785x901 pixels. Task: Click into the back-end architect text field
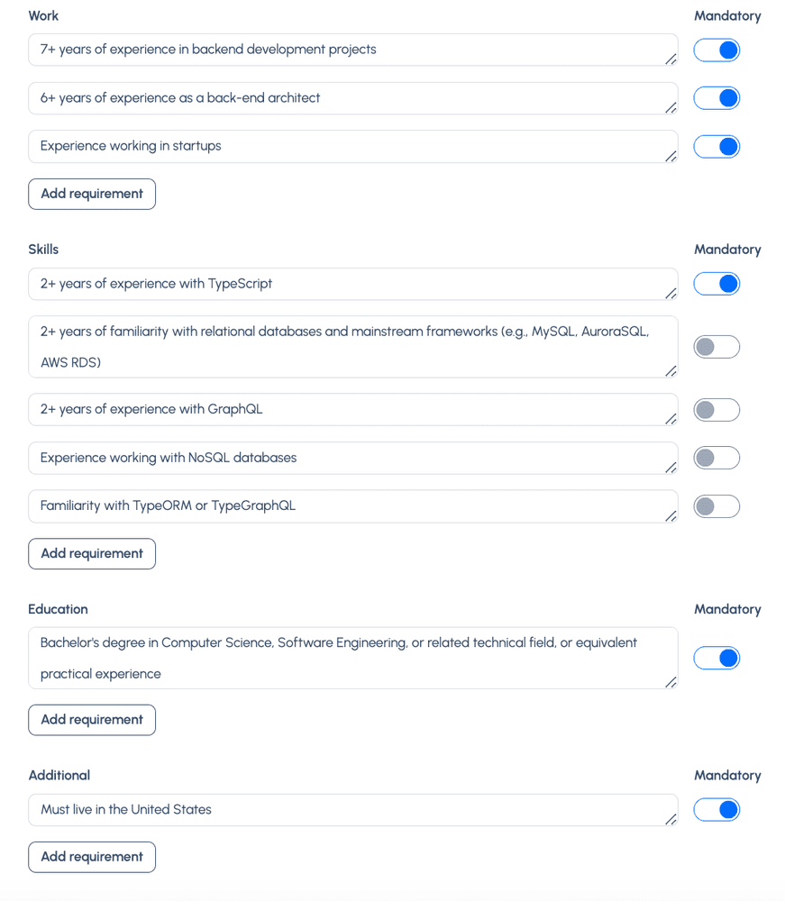pyautogui.click(x=353, y=98)
